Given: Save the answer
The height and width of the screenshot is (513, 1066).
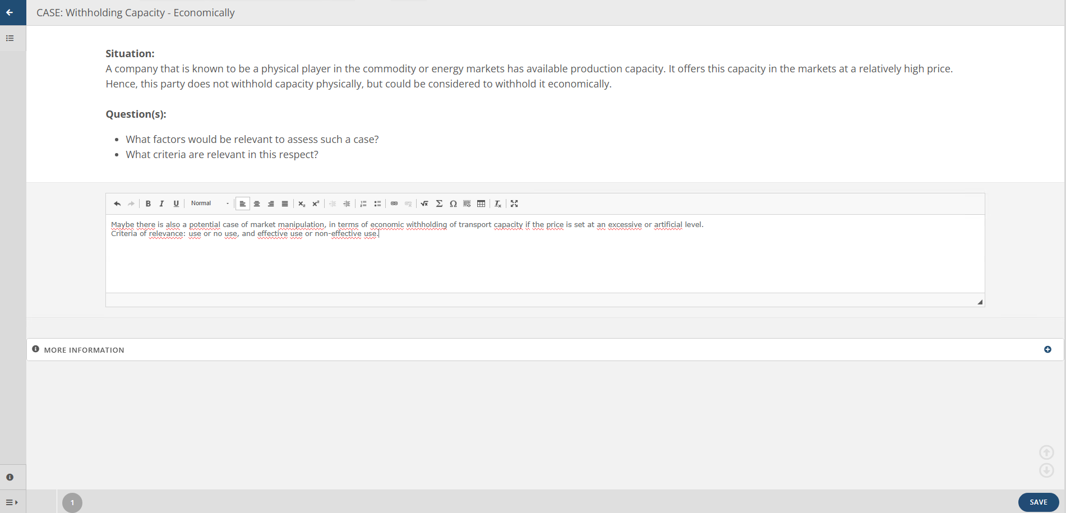Looking at the screenshot, I should tap(1039, 502).
